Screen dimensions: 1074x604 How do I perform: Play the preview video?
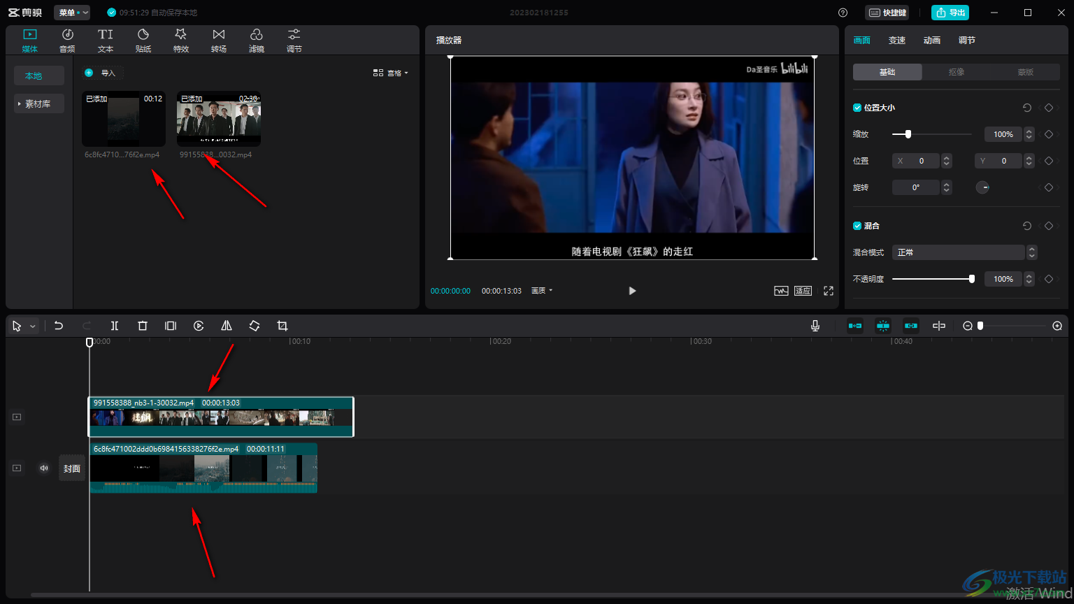pyautogui.click(x=632, y=291)
